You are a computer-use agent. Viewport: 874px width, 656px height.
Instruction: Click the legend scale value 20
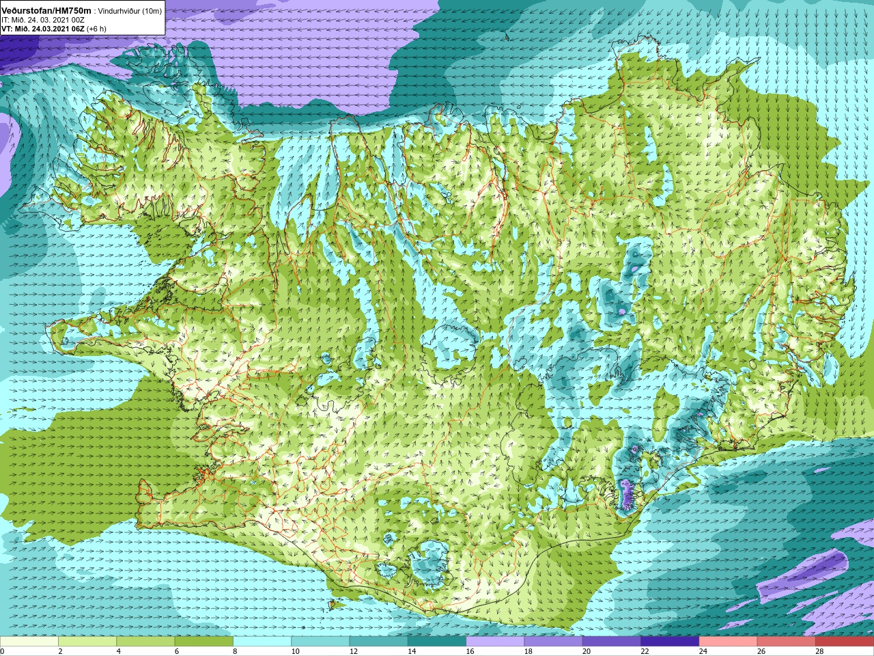coord(587,651)
